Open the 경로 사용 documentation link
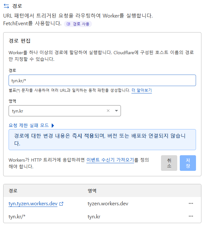The image size is (203, 226). [78, 24]
